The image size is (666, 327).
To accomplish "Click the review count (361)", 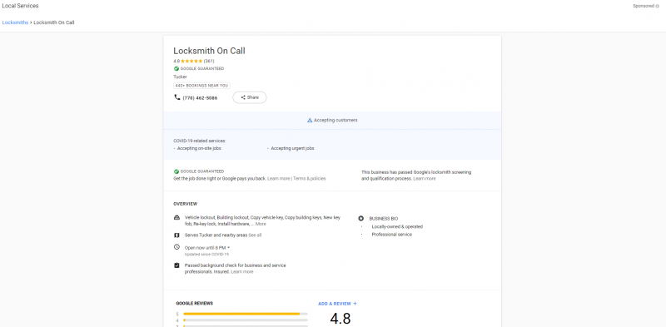I will tap(209, 61).
